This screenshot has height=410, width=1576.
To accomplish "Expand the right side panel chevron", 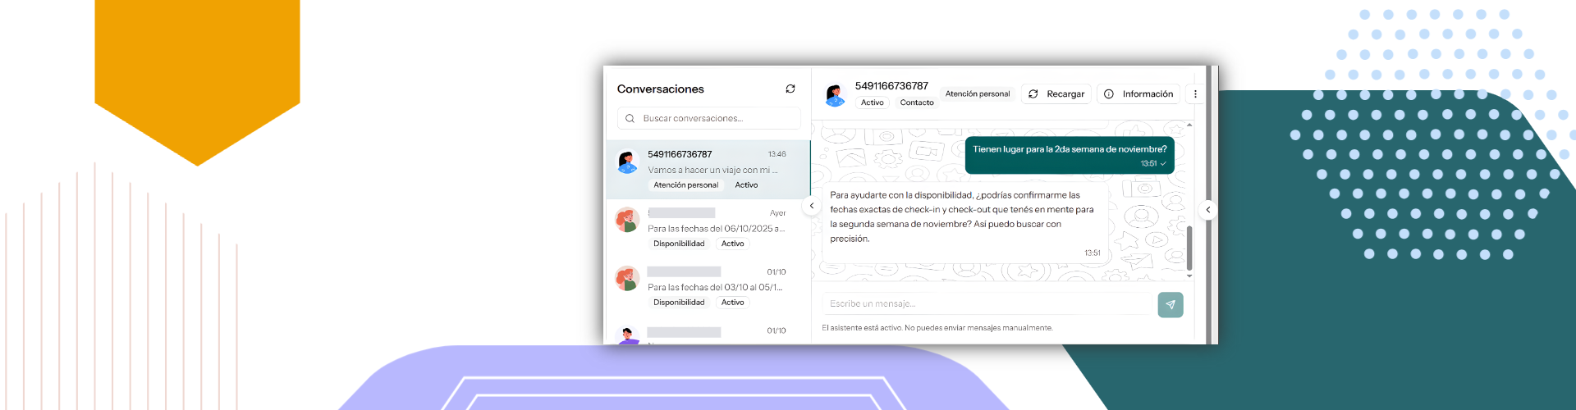I will pos(1207,210).
